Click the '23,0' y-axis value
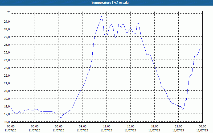213x133 pixels. [x=7, y=68]
